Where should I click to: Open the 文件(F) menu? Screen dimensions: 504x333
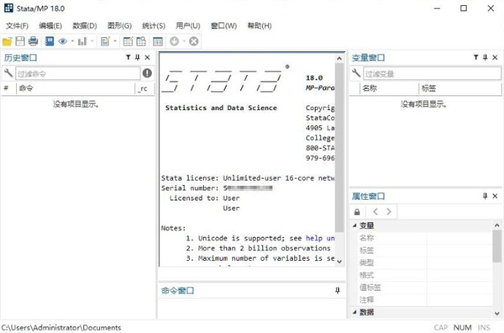(17, 25)
